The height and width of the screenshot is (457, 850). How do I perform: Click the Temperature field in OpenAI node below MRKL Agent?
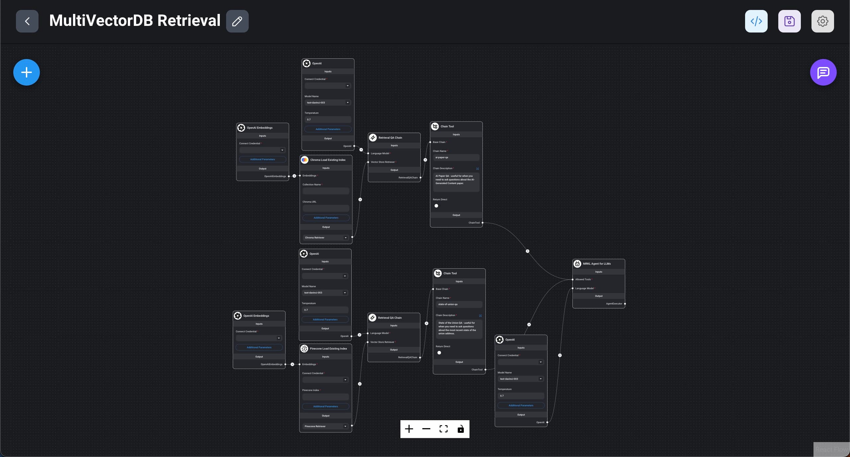coord(521,396)
